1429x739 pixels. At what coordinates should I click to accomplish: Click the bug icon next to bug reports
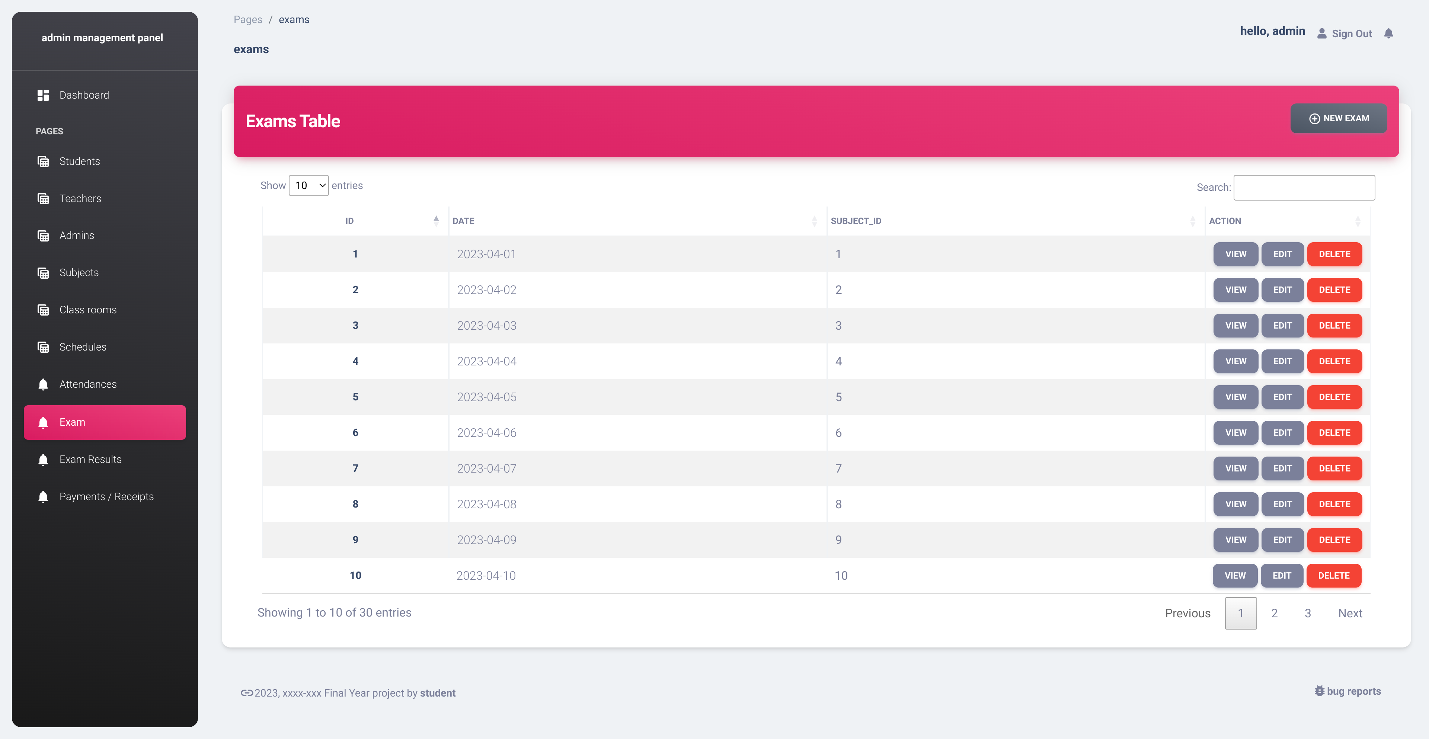click(x=1319, y=691)
